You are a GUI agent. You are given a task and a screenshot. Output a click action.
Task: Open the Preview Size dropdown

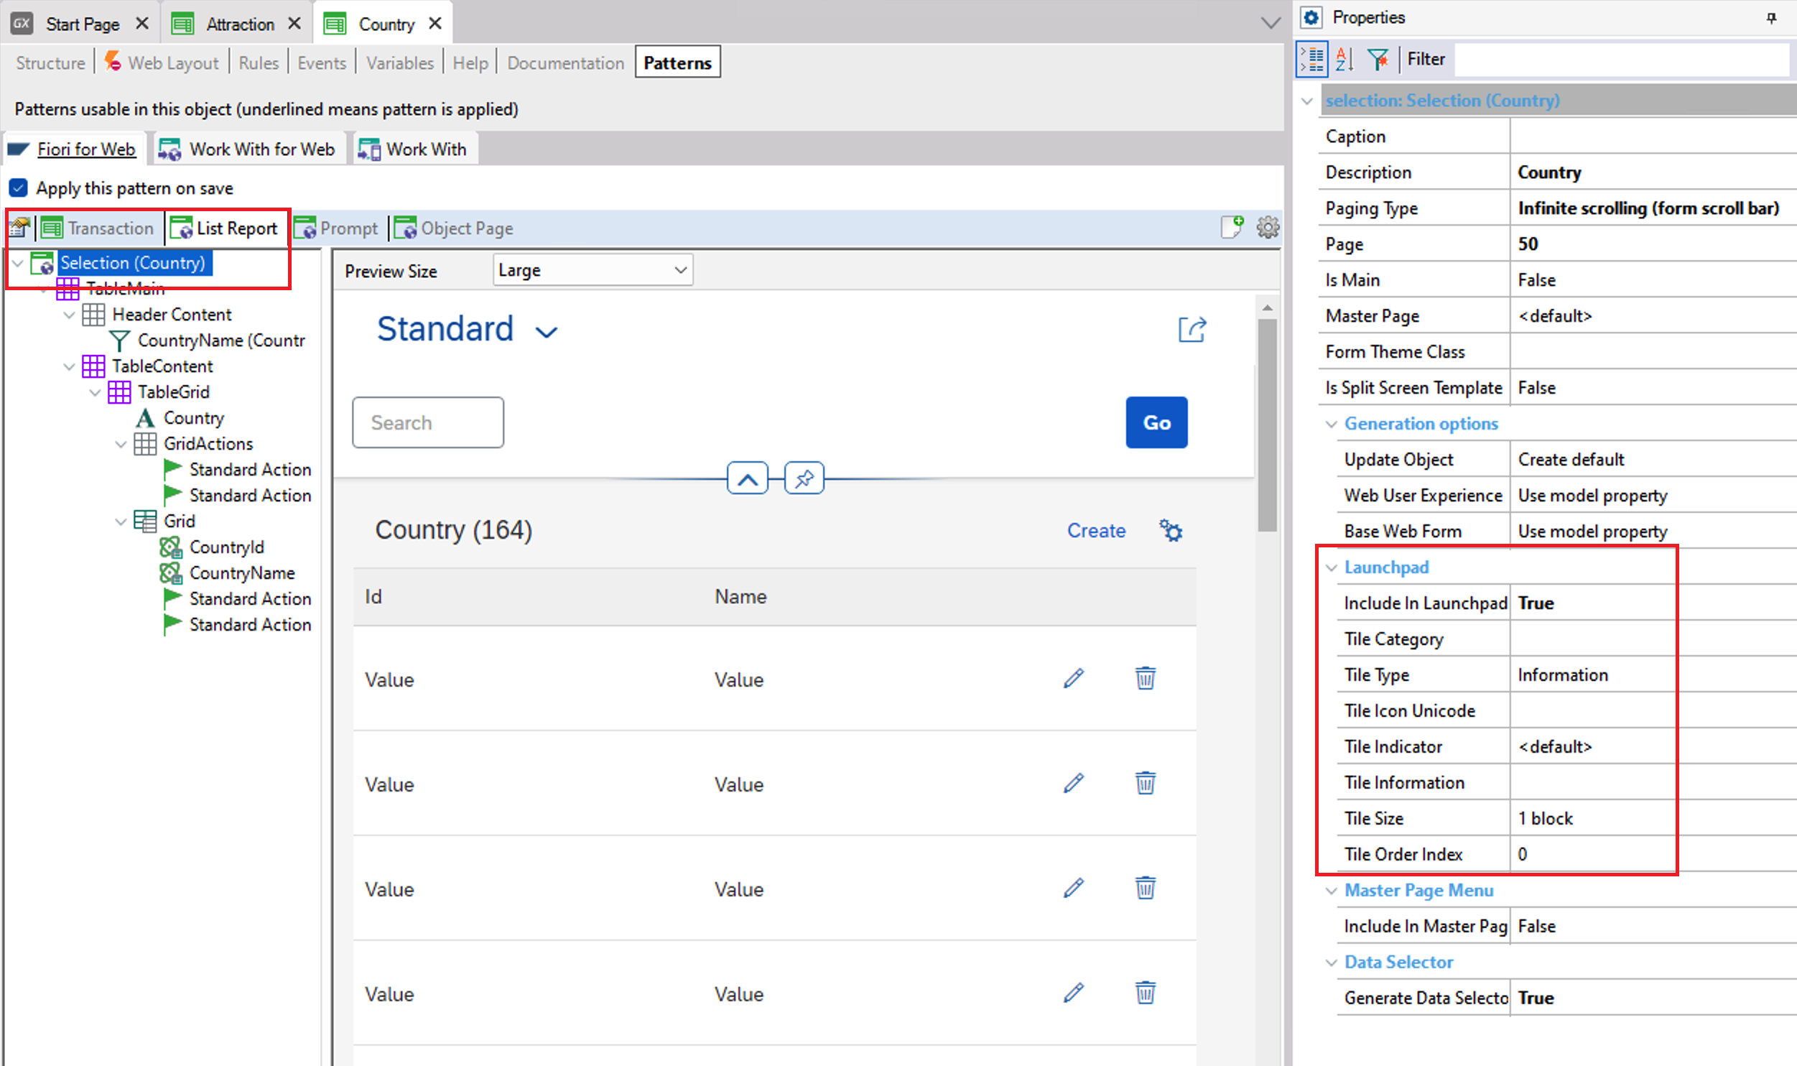point(593,270)
